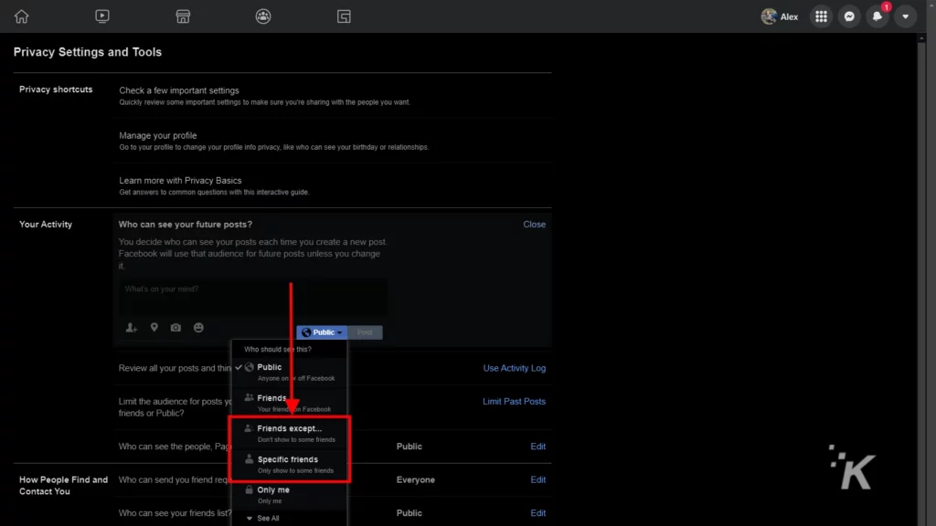Open the Gaming/Pages feed icon

[x=344, y=16]
